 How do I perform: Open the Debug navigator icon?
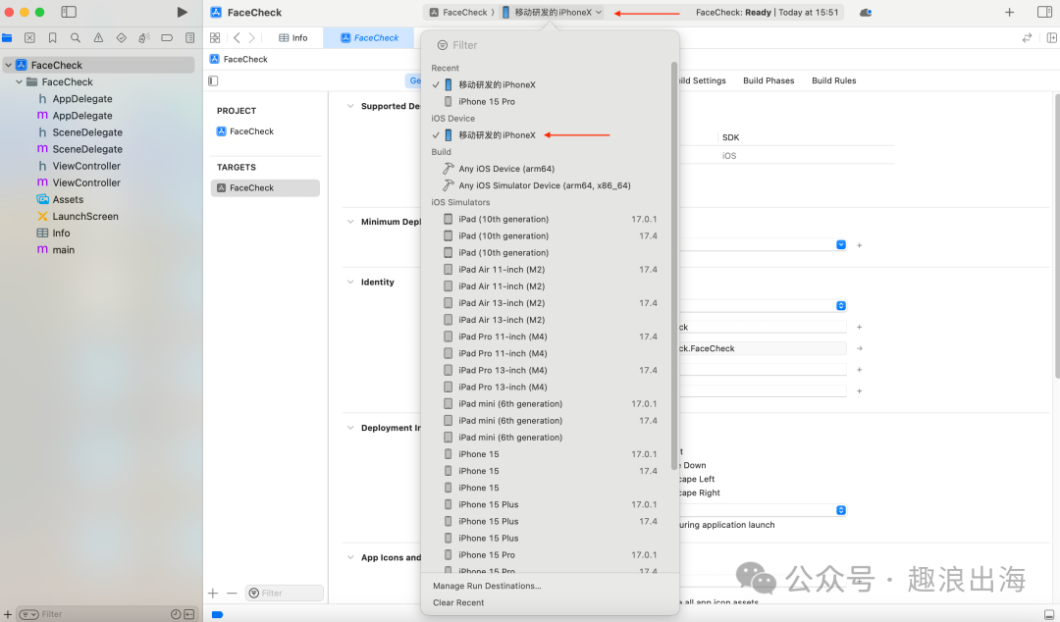click(144, 38)
